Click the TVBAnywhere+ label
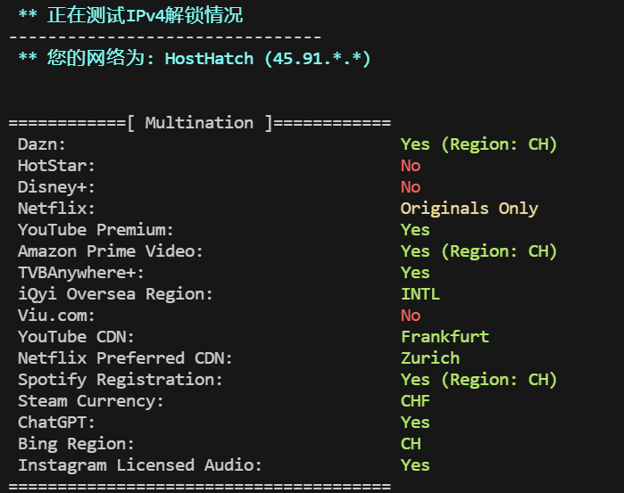The width and height of the screenshot is (624, 493). (80, 273)
